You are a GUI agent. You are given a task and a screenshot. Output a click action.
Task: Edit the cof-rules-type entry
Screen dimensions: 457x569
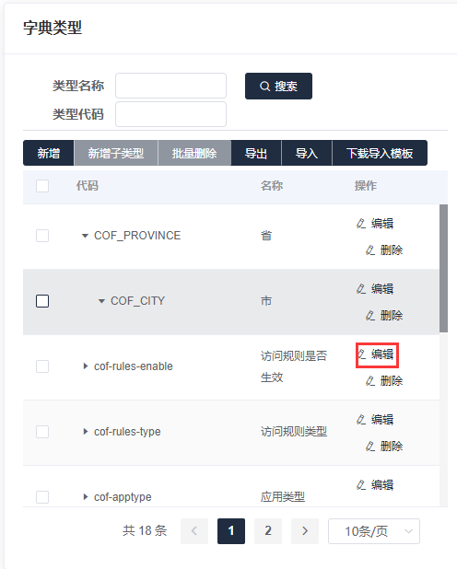(375, 420)
